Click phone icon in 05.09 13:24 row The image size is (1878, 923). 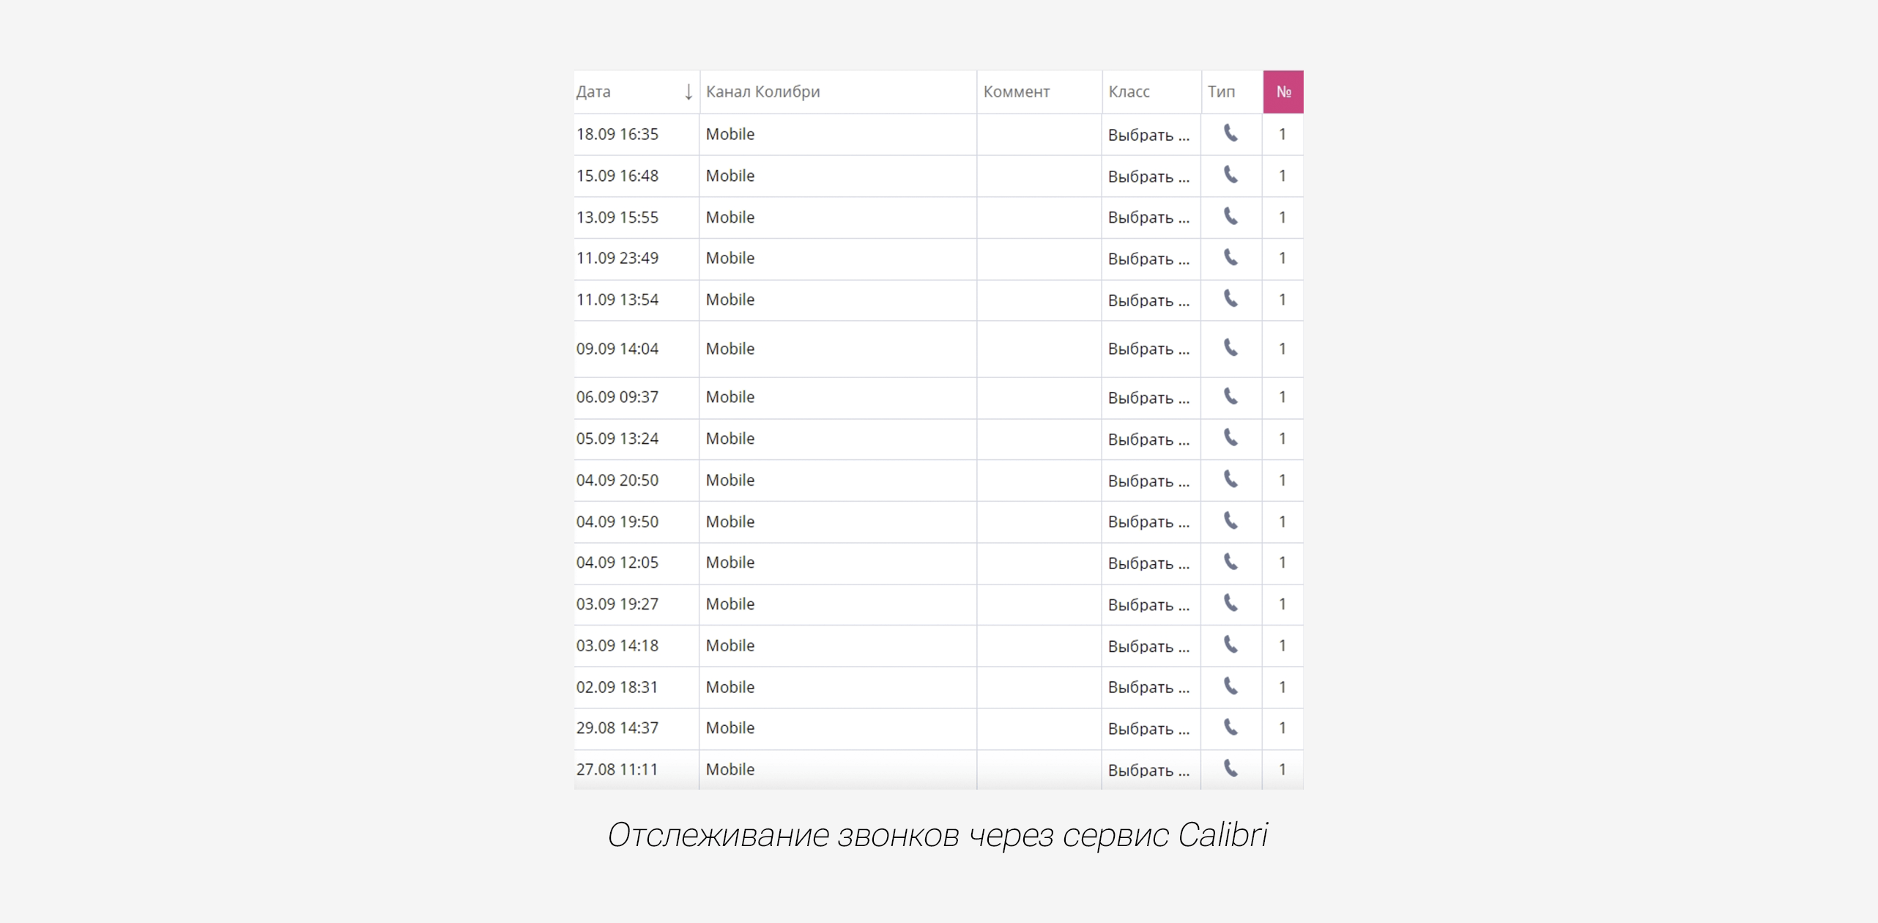(x=1231, y=438)
